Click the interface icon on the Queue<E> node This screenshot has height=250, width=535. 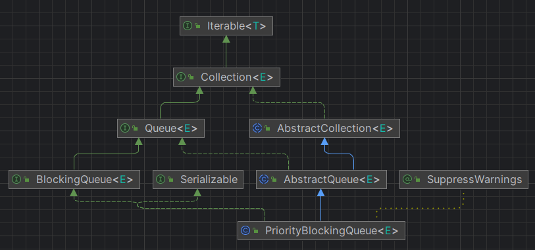(125, 128)
